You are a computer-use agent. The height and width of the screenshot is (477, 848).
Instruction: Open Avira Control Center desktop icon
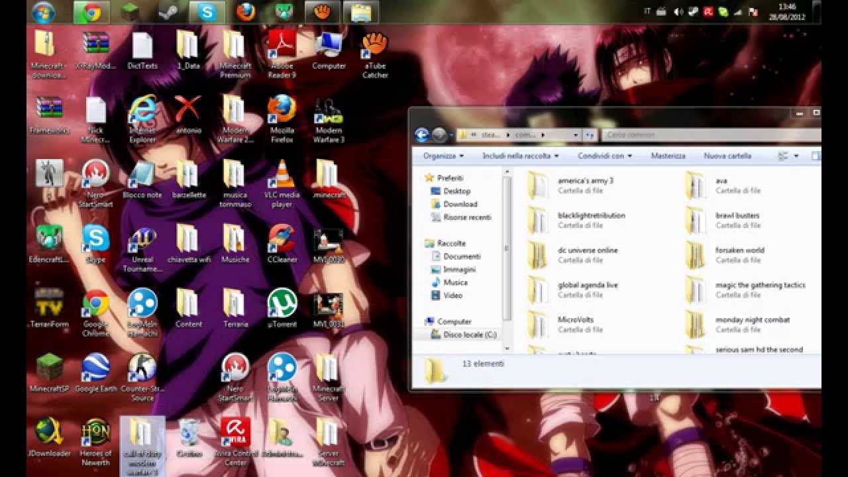tap(235, 443)
